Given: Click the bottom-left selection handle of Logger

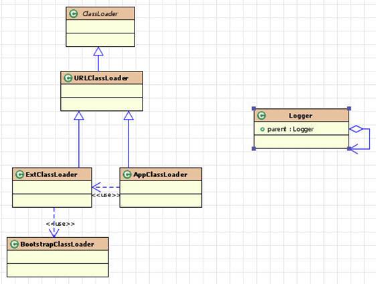Looking at the screenshot, I should [254, 149].
